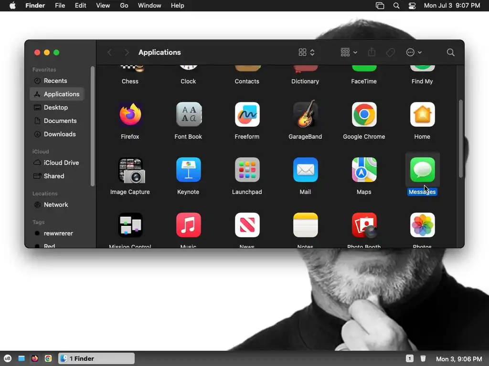Select Desktop in the sidebar

[x=57, y=107]
